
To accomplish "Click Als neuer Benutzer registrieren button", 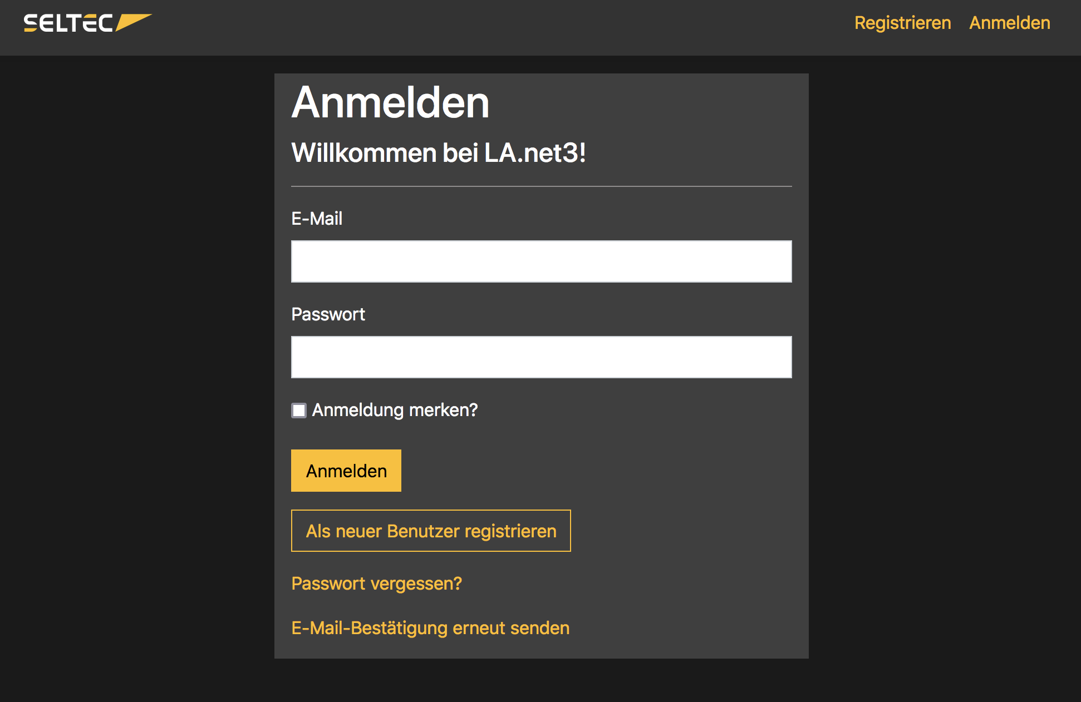I will coord(431,531).
